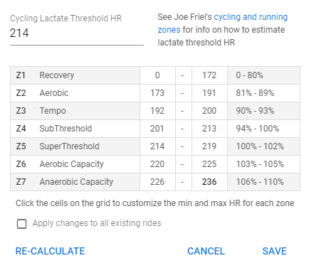This screenshot has width=309, height=268.
Task: Enable Apply changes to all existing rides
Action: (22, 224)
